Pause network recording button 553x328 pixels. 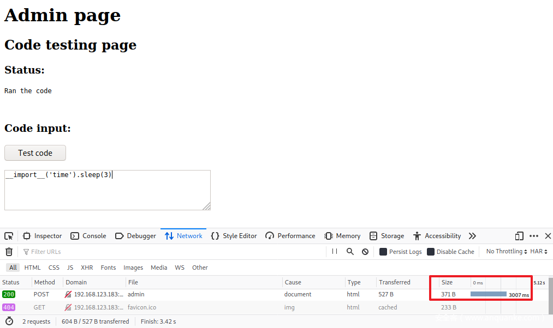pos(335,252)
